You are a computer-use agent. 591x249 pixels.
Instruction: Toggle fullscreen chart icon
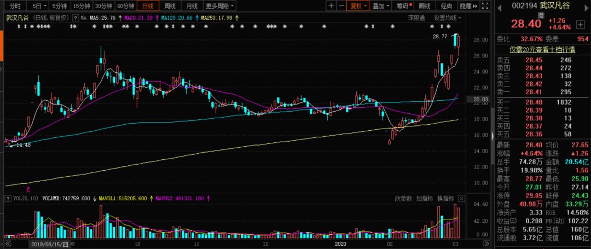click(x=485, y=6)
